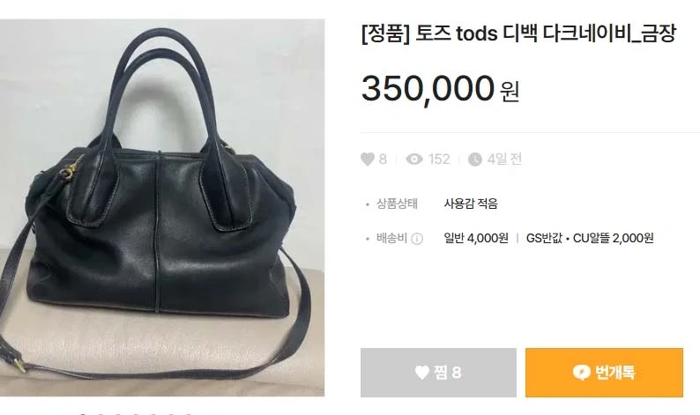Open the info icon next to 배송비

[416, 239]
